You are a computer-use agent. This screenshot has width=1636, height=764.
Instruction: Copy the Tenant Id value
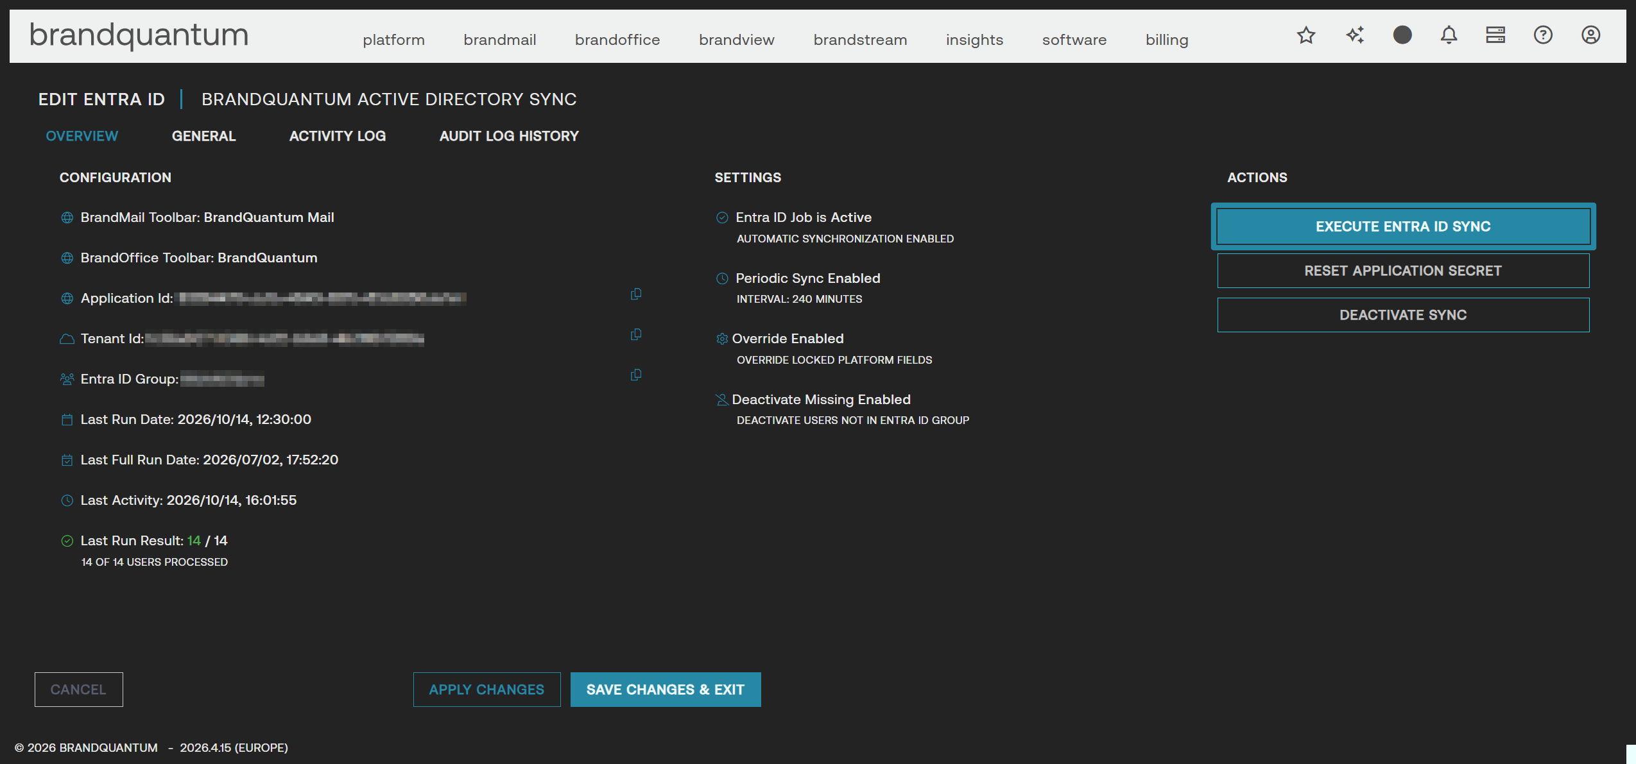click(636, 334)
